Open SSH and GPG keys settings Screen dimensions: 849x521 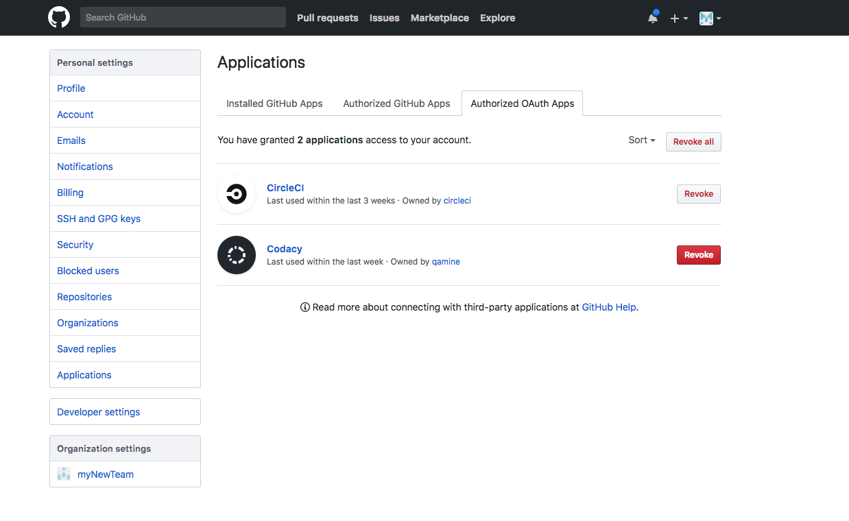pos(99,219)
